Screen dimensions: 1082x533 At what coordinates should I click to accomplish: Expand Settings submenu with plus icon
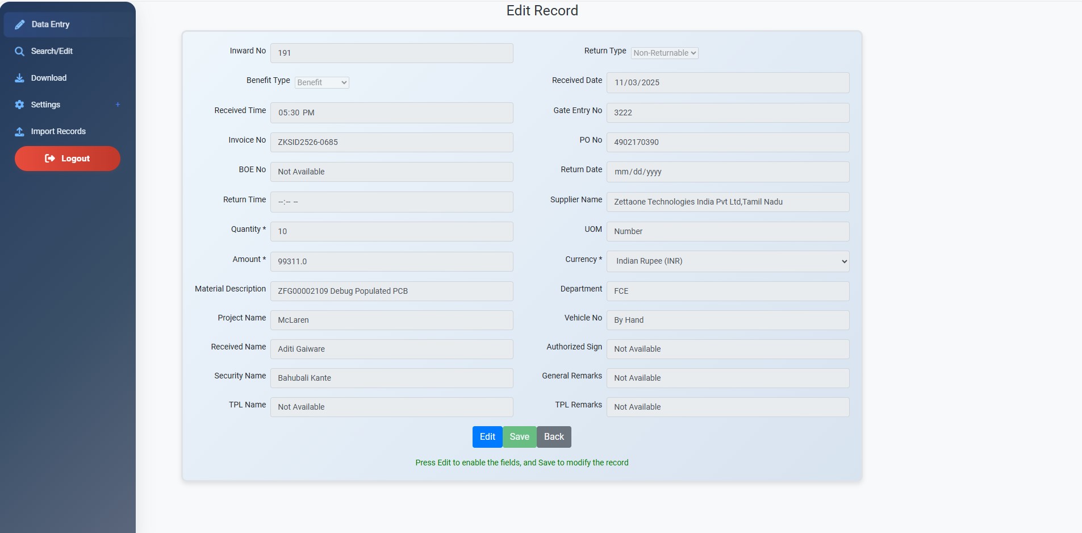point(118,105)
